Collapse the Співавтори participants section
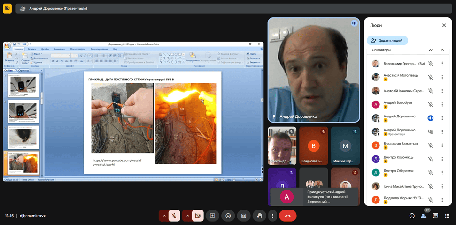Image resolution: width=456 pixels, height=225 pixels. click(442, 50)
